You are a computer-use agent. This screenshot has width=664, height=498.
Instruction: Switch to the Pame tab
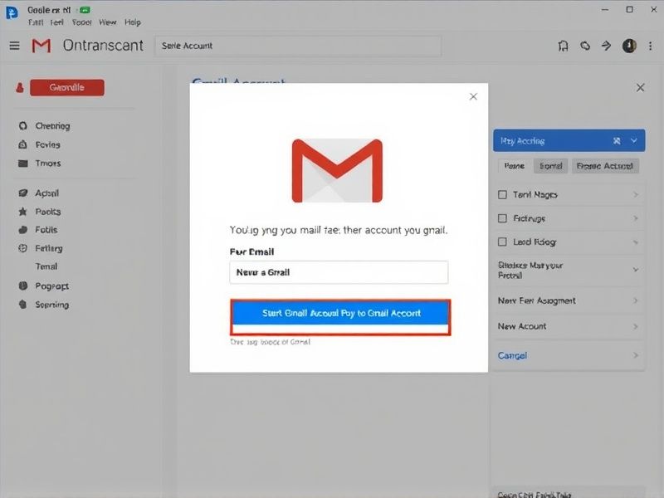pos(514,166)
